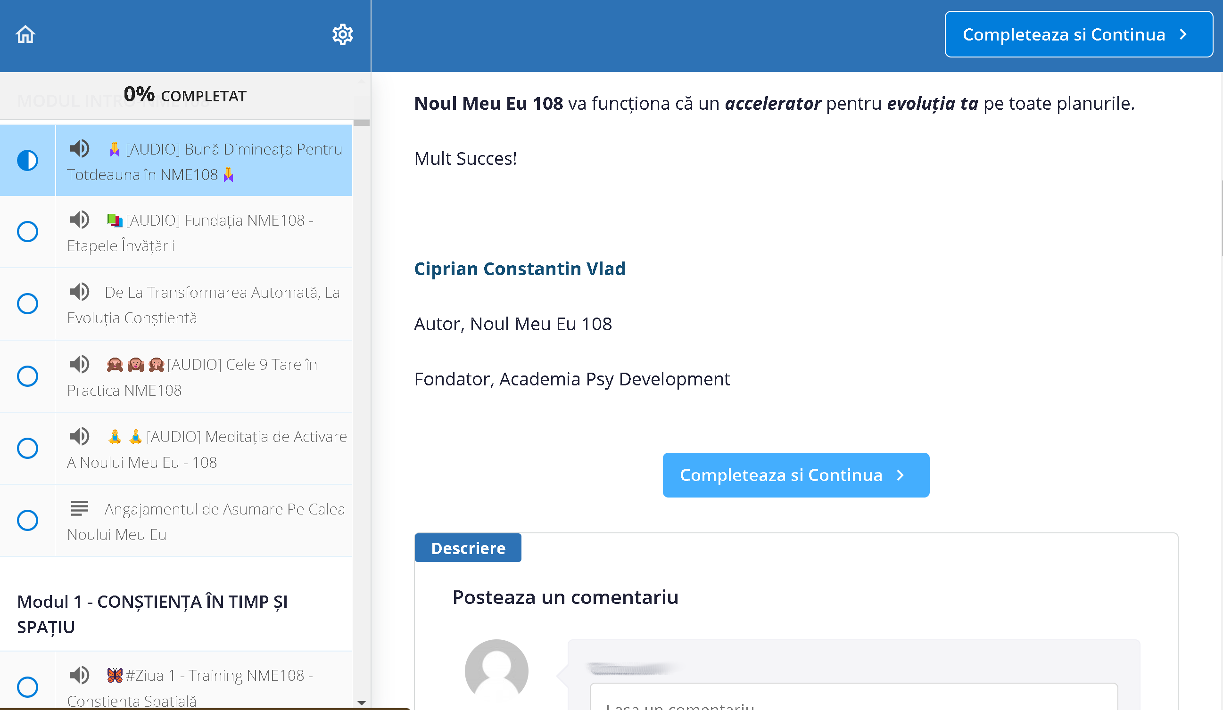Click chevron arrow in lower Completeaza si Continua button

(x=900, y=475)
